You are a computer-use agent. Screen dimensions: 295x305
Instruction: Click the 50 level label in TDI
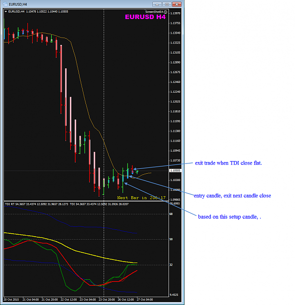(171, 239)
